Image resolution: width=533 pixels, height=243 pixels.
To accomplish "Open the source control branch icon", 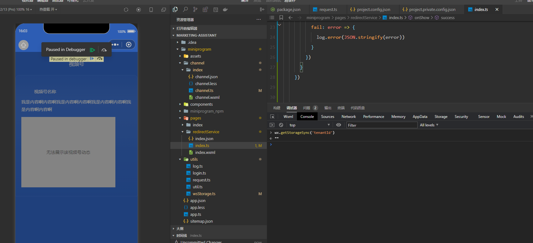I will coord(195,9).
